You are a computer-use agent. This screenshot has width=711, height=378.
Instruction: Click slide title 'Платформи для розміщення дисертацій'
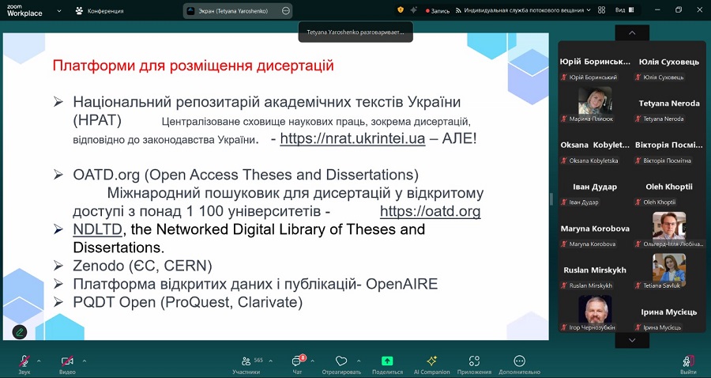[194, 66]
